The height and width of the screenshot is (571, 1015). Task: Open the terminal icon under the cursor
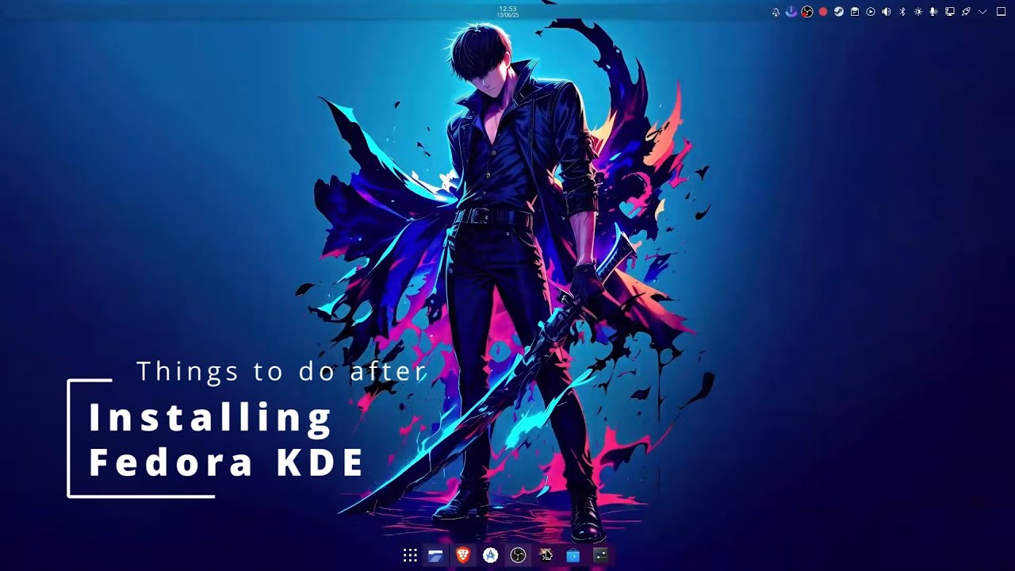546,555
